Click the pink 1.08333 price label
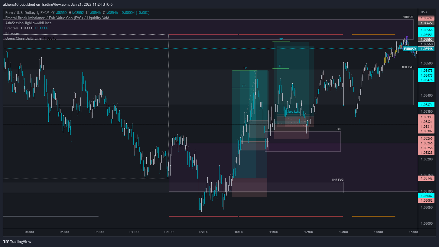Screen dimensions: 439x247 pyautogui.click(x=426, y=117)
